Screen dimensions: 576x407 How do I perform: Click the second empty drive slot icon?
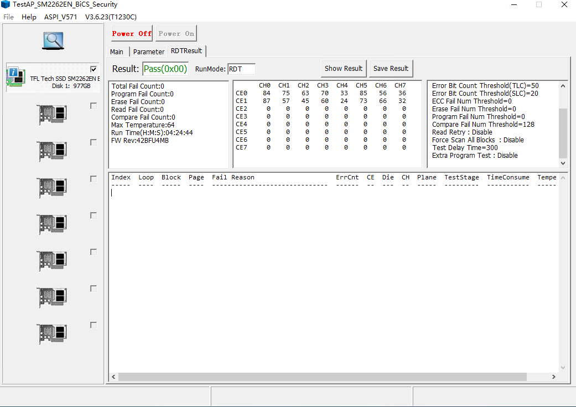tap(53, 151)
